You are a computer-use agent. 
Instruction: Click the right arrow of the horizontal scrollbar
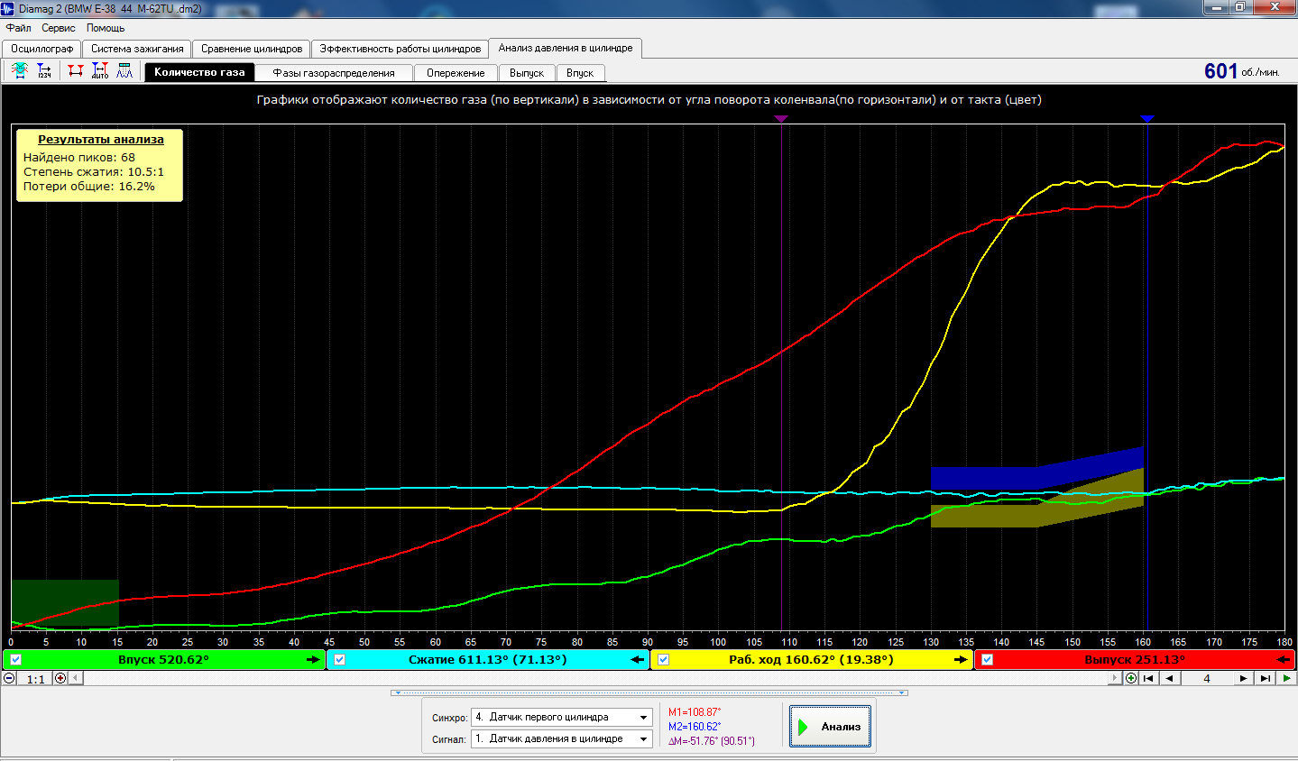1115,678
